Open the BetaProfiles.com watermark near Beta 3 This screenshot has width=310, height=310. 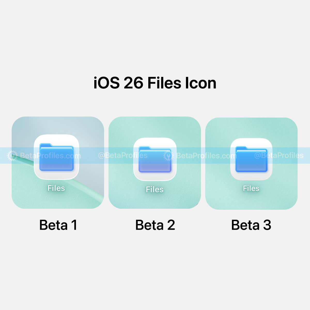click(x=206, y=156)
